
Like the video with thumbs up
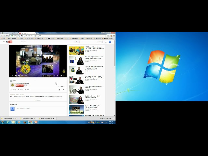coord(59,90)
